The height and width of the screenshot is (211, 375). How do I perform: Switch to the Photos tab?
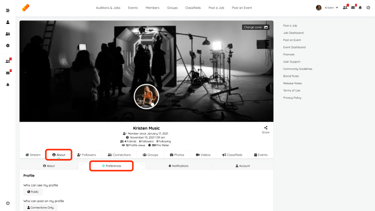click(x=177, y=155)
